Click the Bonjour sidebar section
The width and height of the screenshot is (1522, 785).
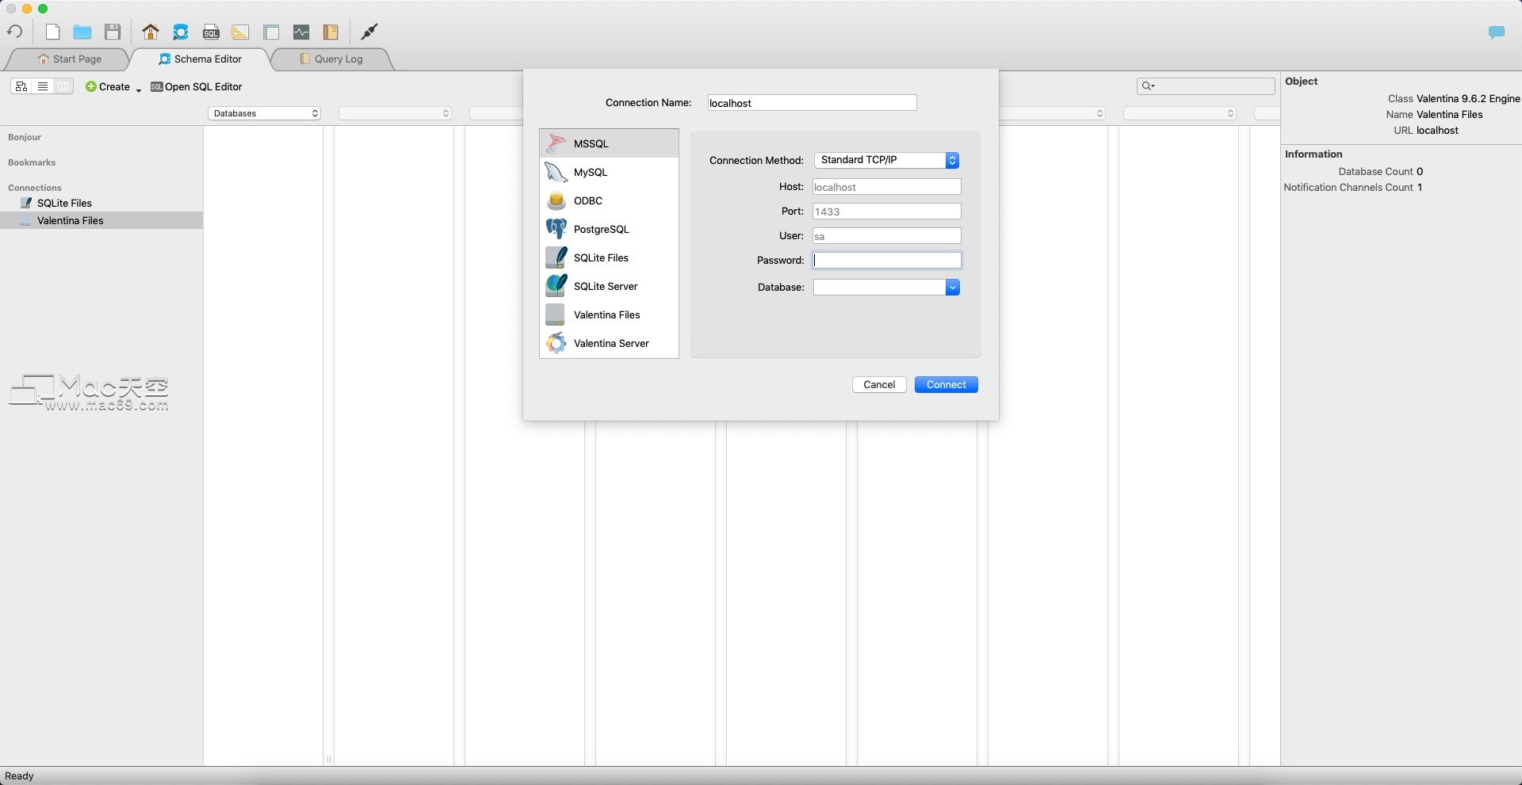pyautogui.click(x=25, y=137)
